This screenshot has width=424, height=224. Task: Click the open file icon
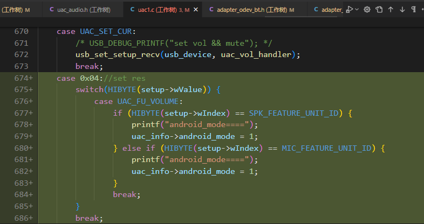click(x=379, y=10)
